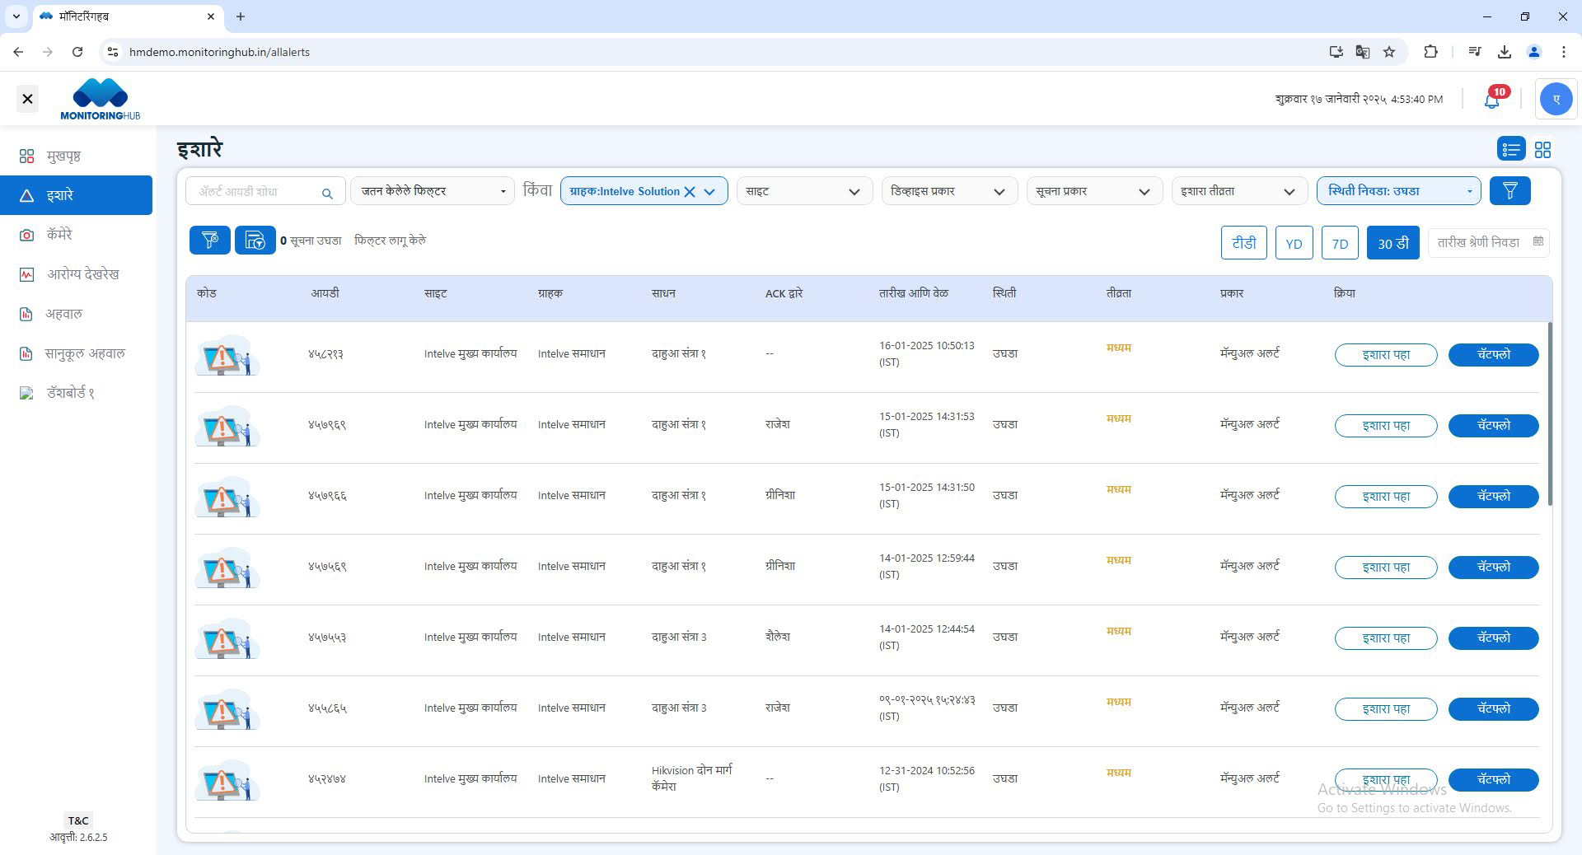Open the तारीख श्रेणी निवडा date field

pyautogui.click(x=1488, y=242)
